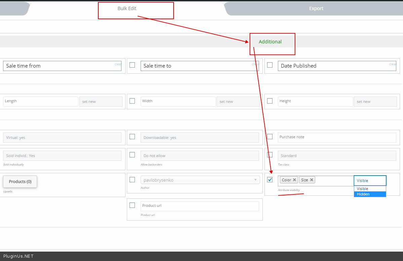
Task: Focus the Product url input field
Action: click(199, 206)
